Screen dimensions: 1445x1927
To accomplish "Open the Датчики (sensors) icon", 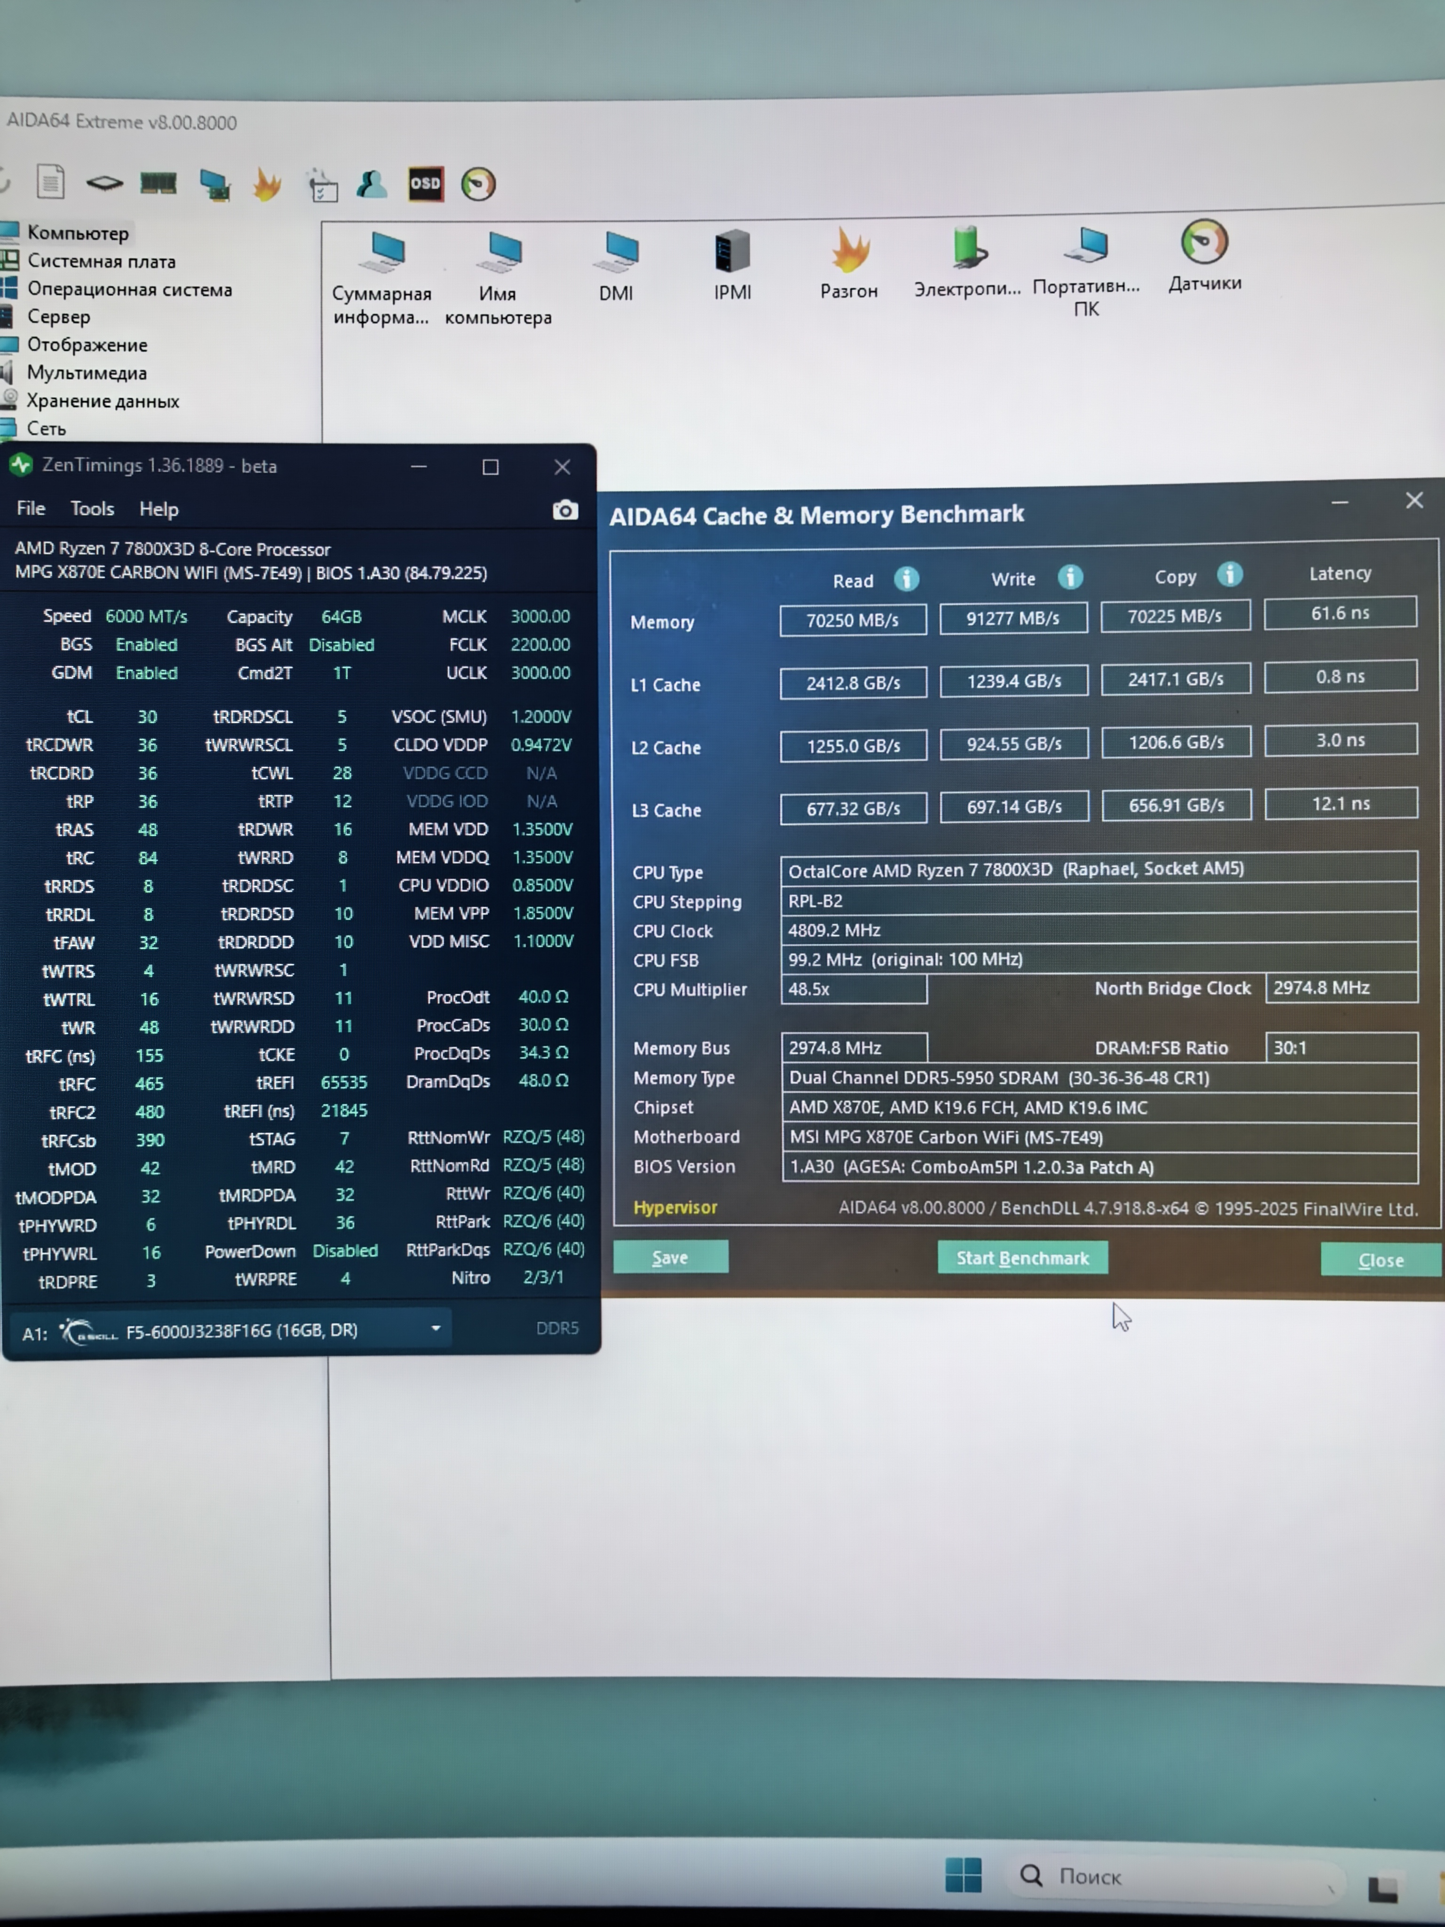I will pyautogui.click(x=1204, y=244).
